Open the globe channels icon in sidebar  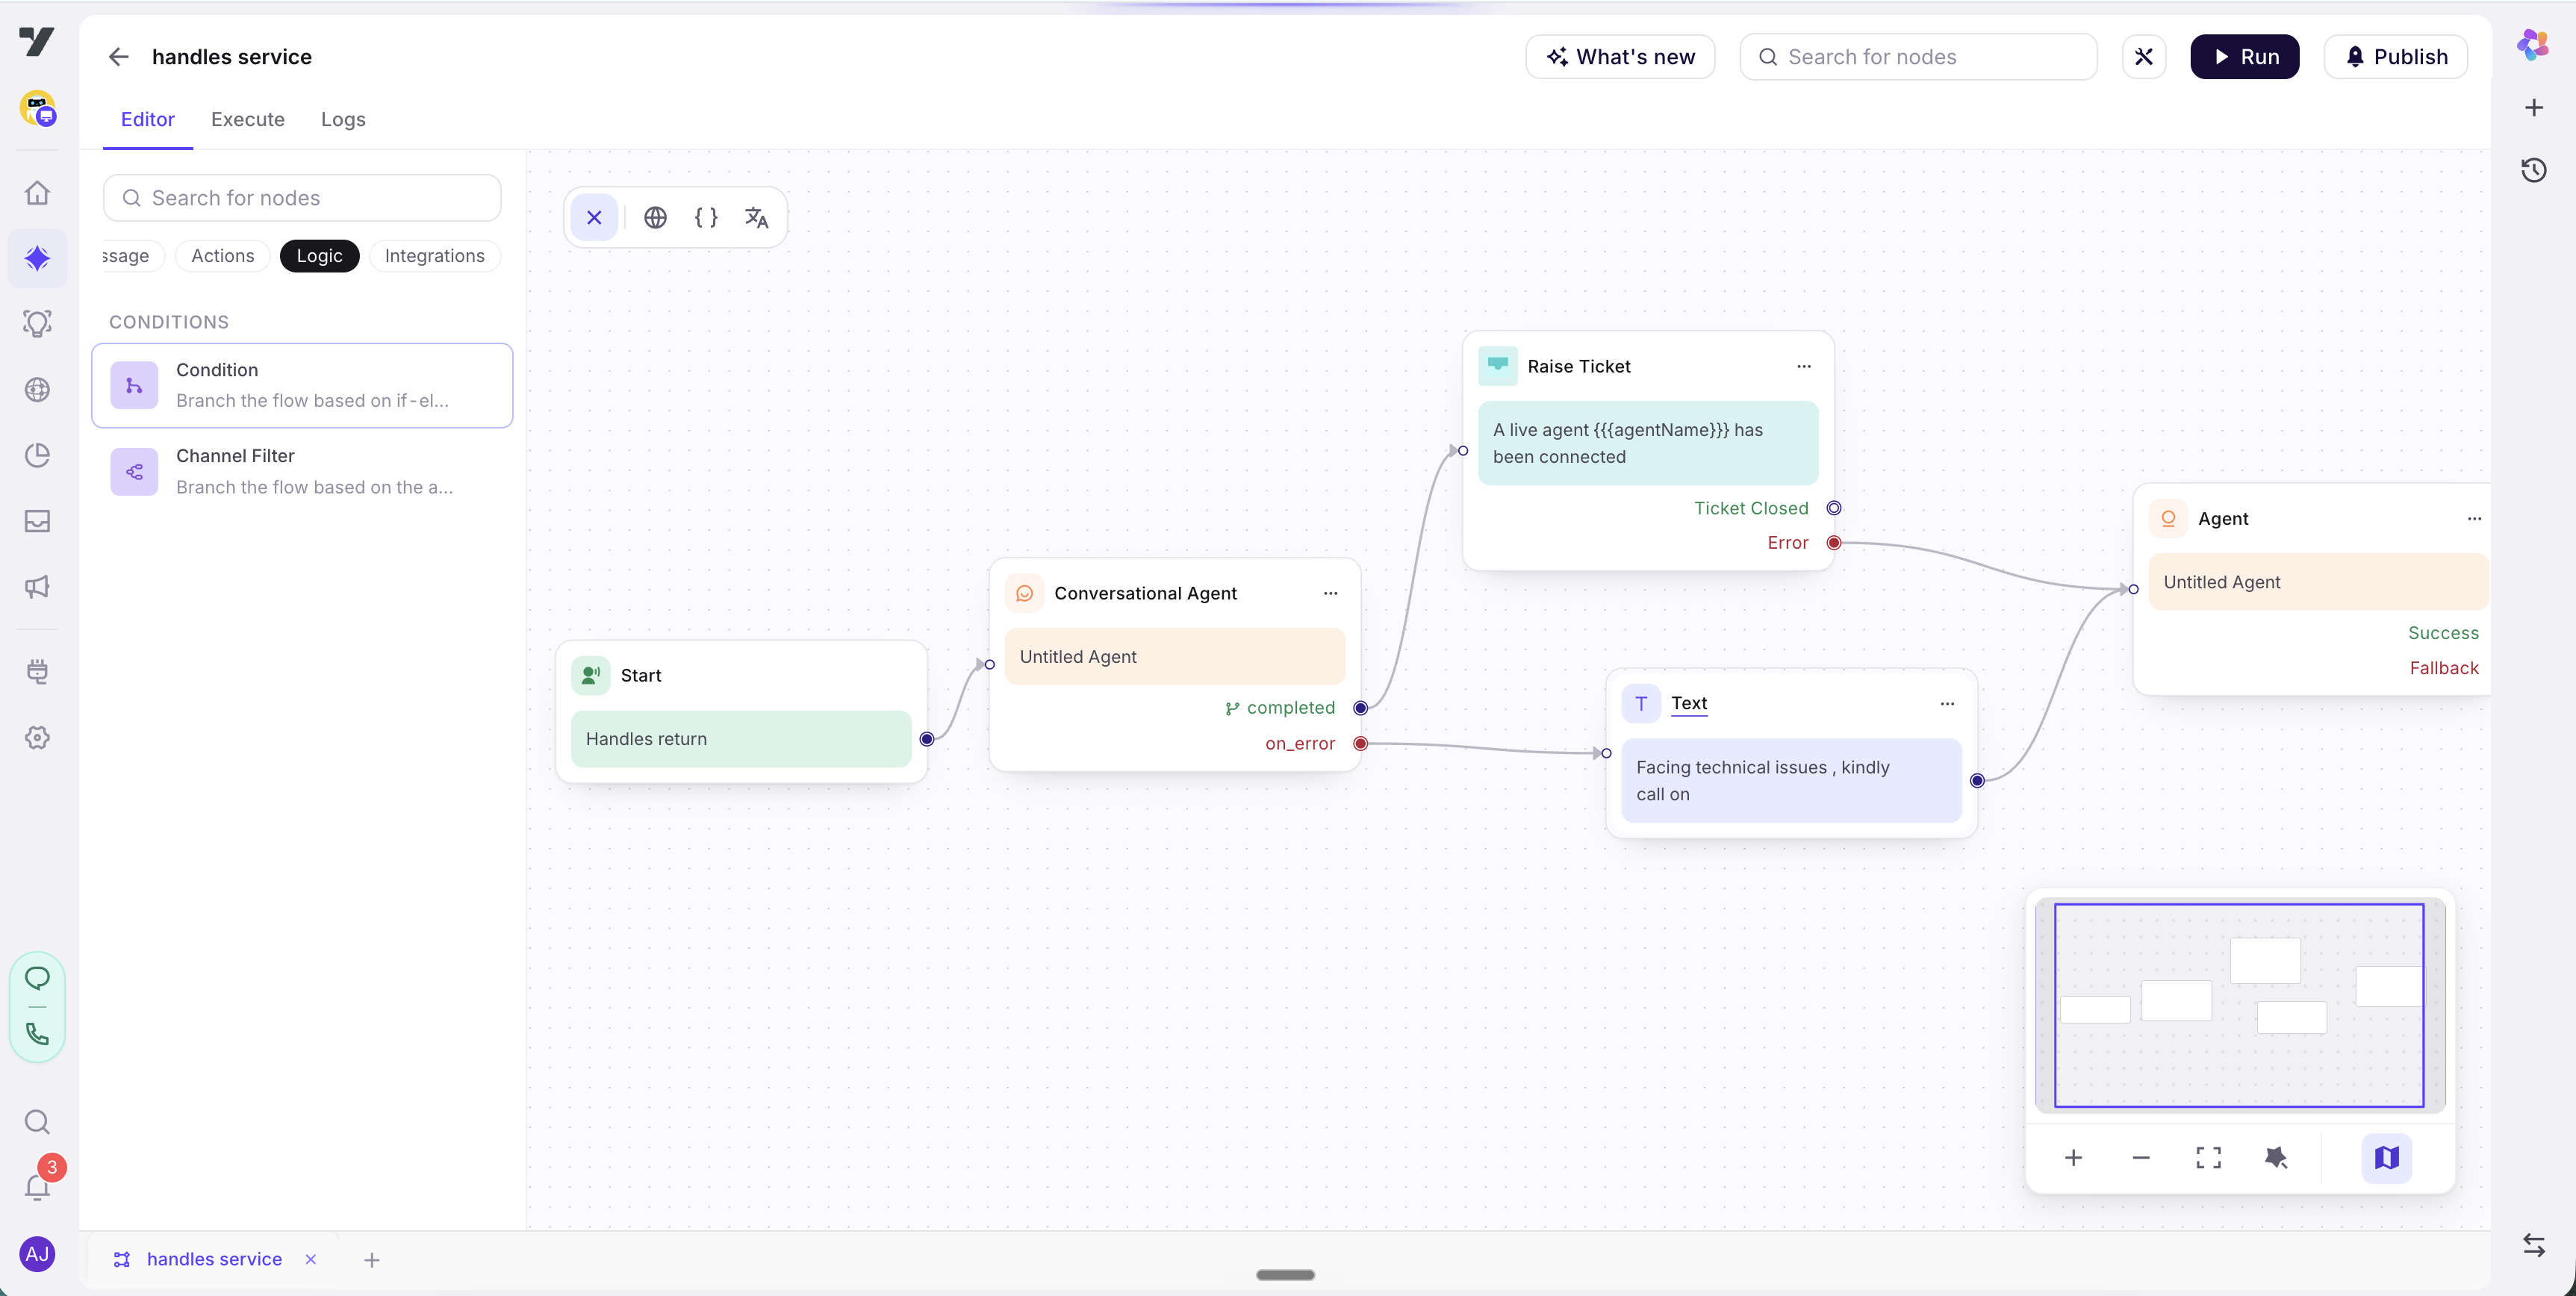pos(37,389)
